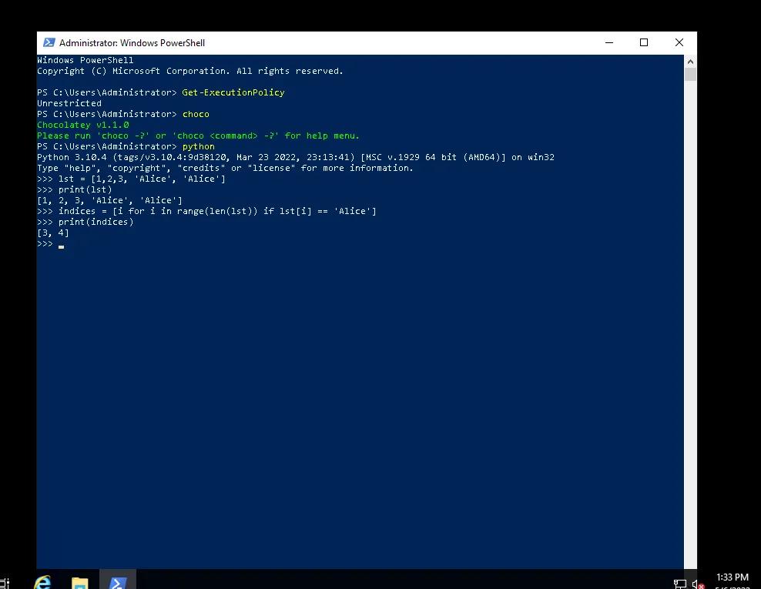Screen dimensions: 761x589
Task: Click the 'Administrator: Windows PowerShell' title text
Action: (x=132, y=42)
